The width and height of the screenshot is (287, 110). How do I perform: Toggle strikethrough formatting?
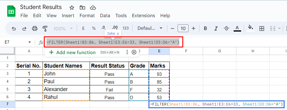click(x=227, y=29)
